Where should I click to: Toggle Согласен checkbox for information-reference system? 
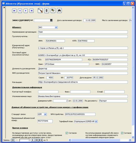pos(122,133)
